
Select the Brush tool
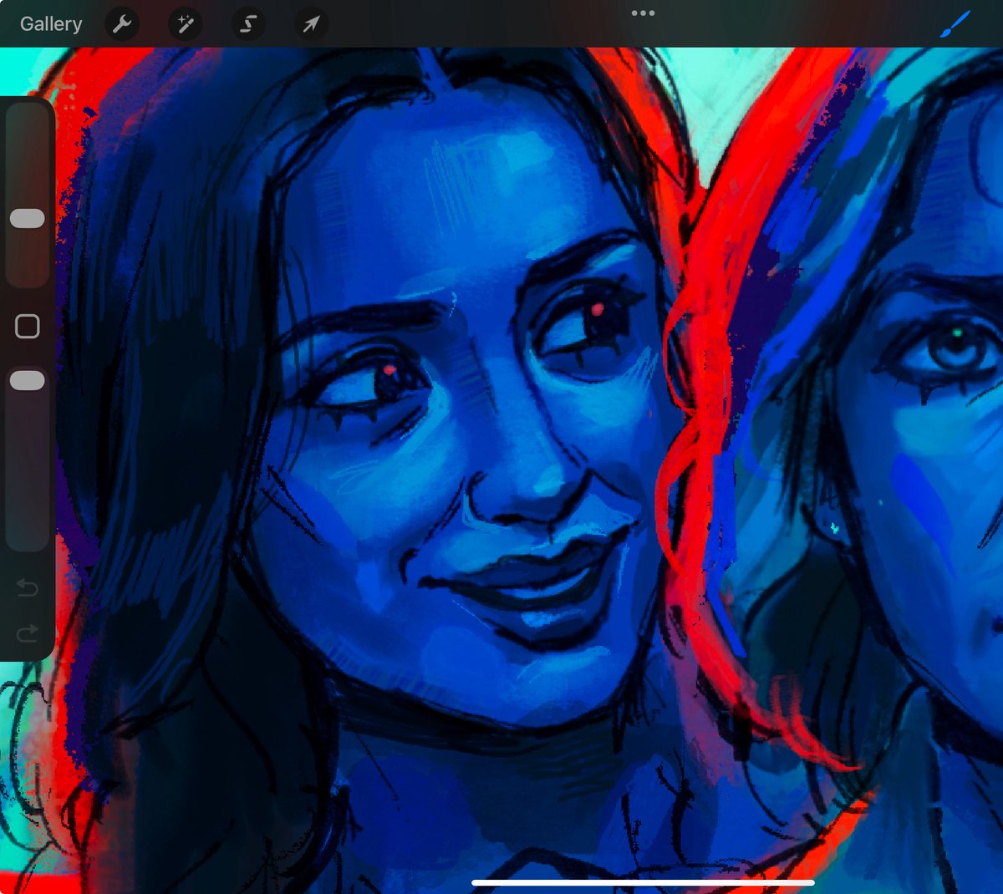[955, 23]
